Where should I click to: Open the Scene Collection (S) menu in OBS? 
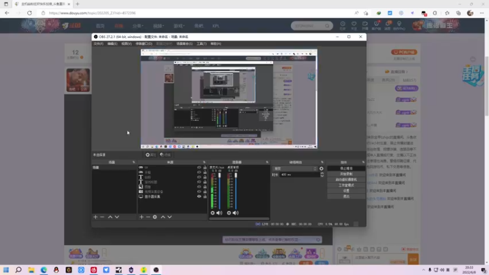[185, 43]
